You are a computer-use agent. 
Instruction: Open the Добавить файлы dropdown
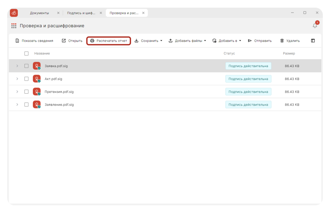coord(205,41)
